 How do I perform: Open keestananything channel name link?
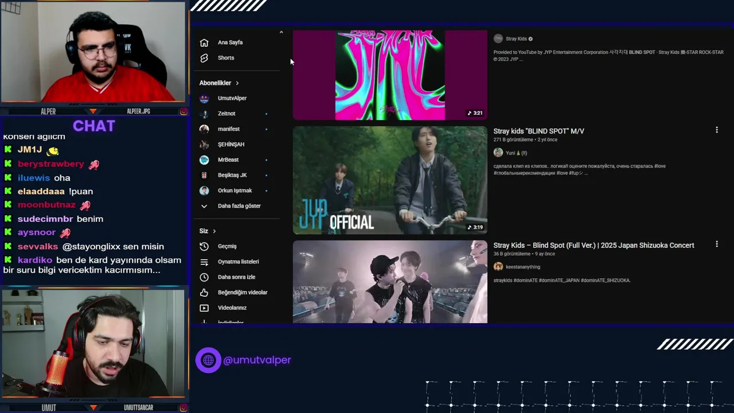(523, 267)
